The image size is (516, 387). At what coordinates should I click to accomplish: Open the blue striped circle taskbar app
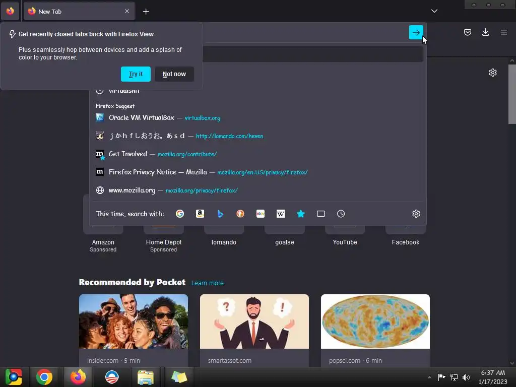(x=111, y=377)
